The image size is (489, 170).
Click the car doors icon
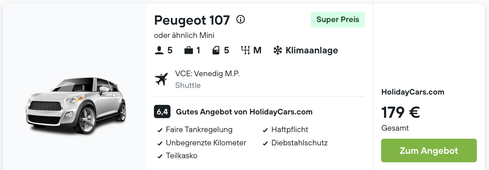(x=216, y=50)
